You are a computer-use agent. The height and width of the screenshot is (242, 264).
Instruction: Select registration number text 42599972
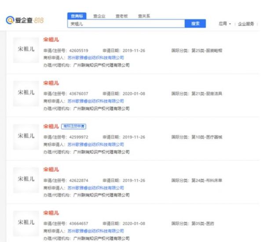pyautogui.click(x=79, y=137)
